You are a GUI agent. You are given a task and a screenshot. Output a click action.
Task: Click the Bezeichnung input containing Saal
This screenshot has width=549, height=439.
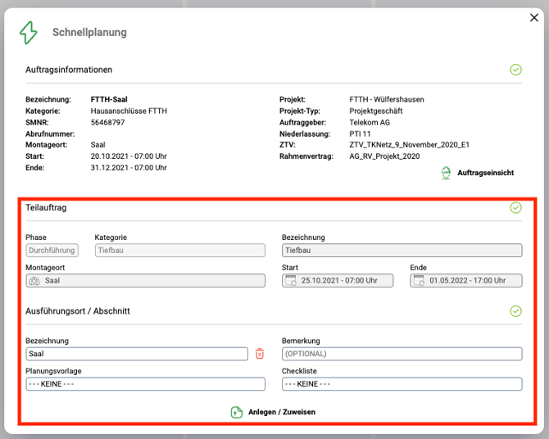[136, 354]
